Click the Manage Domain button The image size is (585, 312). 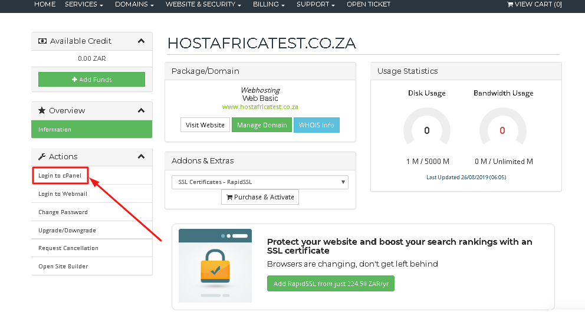262,125
